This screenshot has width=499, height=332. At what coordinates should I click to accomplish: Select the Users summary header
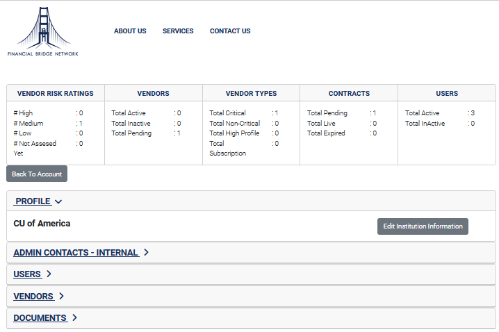tap(447, 94)
